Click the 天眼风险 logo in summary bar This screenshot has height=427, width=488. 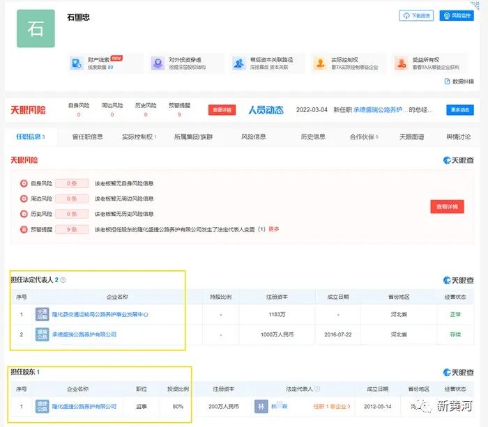pos(28,110)
